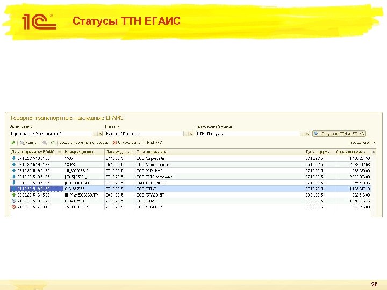Click the Грузоотправитель column header
The image size is (387, 290).
click(220, 152)
